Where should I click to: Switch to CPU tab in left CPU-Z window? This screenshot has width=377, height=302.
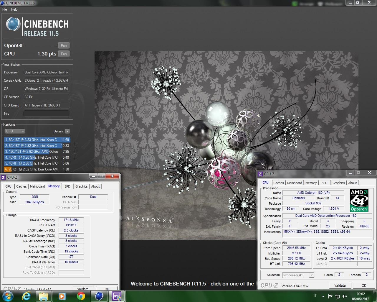point(8,186)
